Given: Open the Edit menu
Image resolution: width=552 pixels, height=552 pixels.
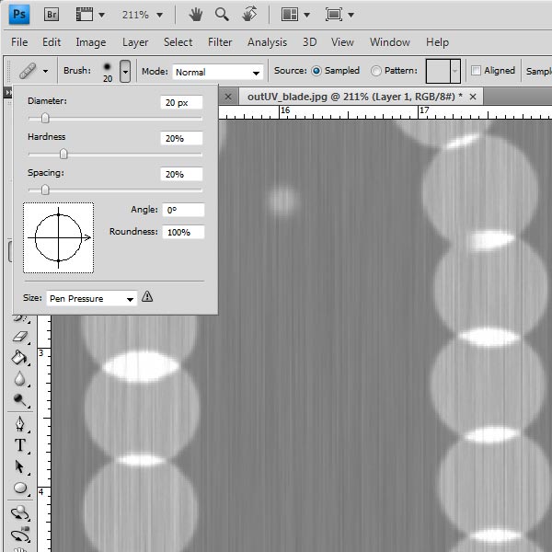Looking at the screenshot, I should (52, 42).
